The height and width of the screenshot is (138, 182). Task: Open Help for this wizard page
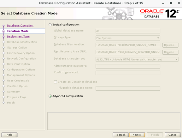tap(9, 135)
